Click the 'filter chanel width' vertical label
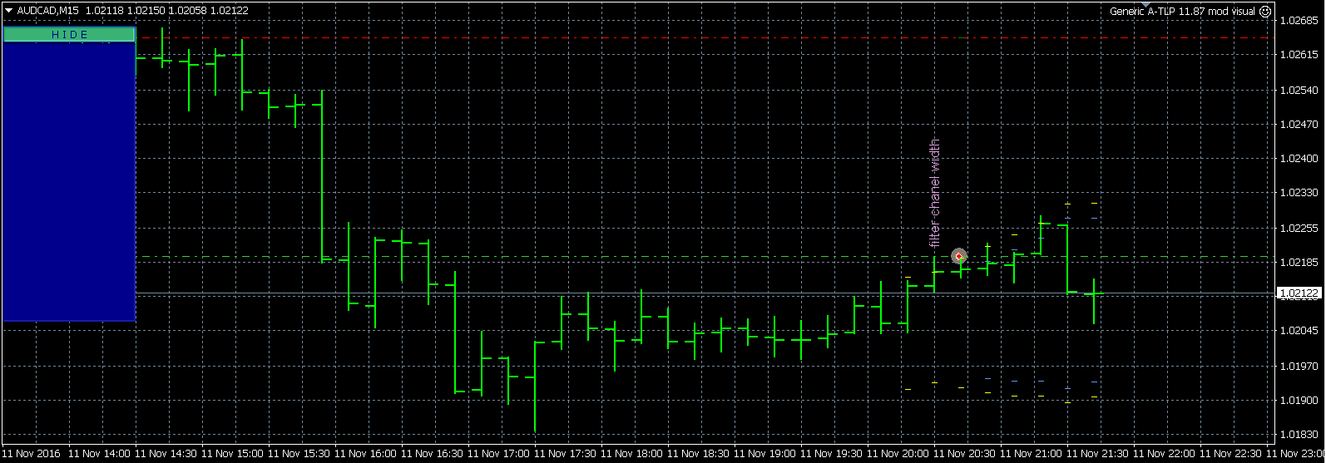Viewport: 1326px width, 463px height. pos(934,193)
